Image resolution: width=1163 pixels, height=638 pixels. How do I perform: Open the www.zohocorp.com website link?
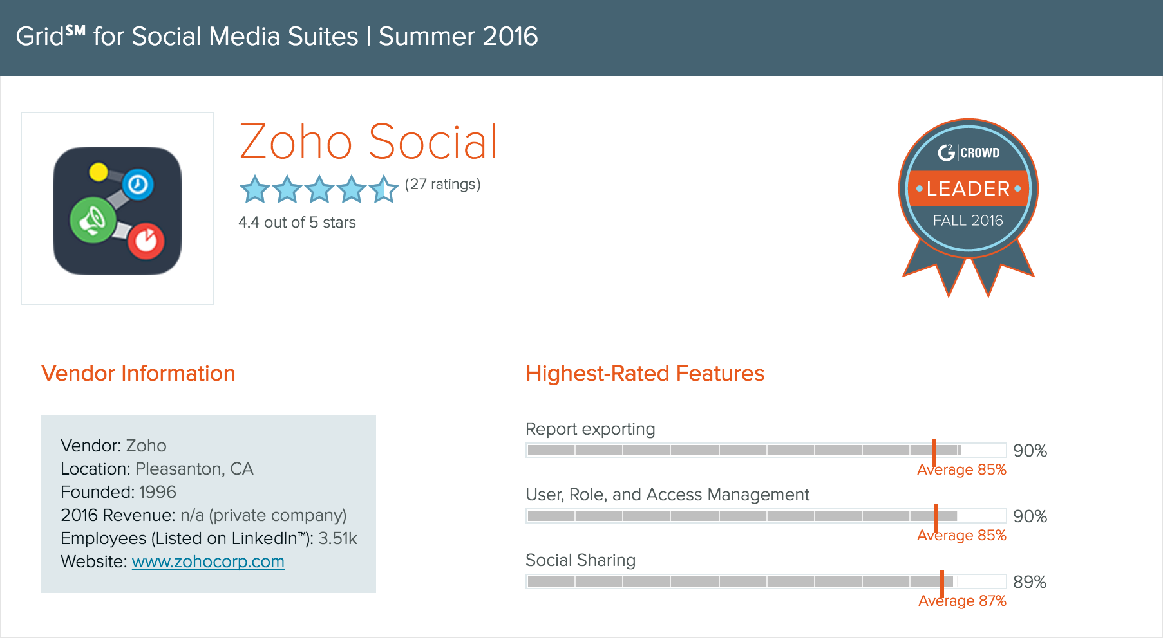(x=208, y=561)
